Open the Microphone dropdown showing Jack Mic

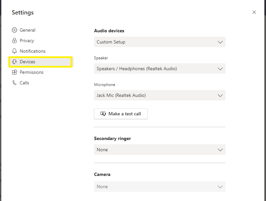159,96
